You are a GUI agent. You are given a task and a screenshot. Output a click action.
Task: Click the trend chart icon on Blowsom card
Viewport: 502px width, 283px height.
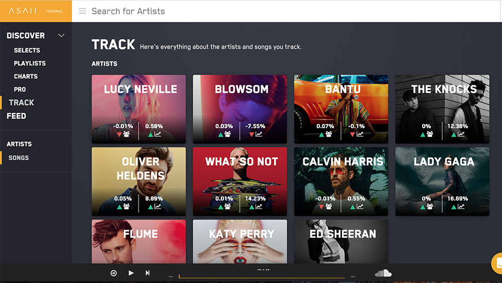(x=259, y=134)
